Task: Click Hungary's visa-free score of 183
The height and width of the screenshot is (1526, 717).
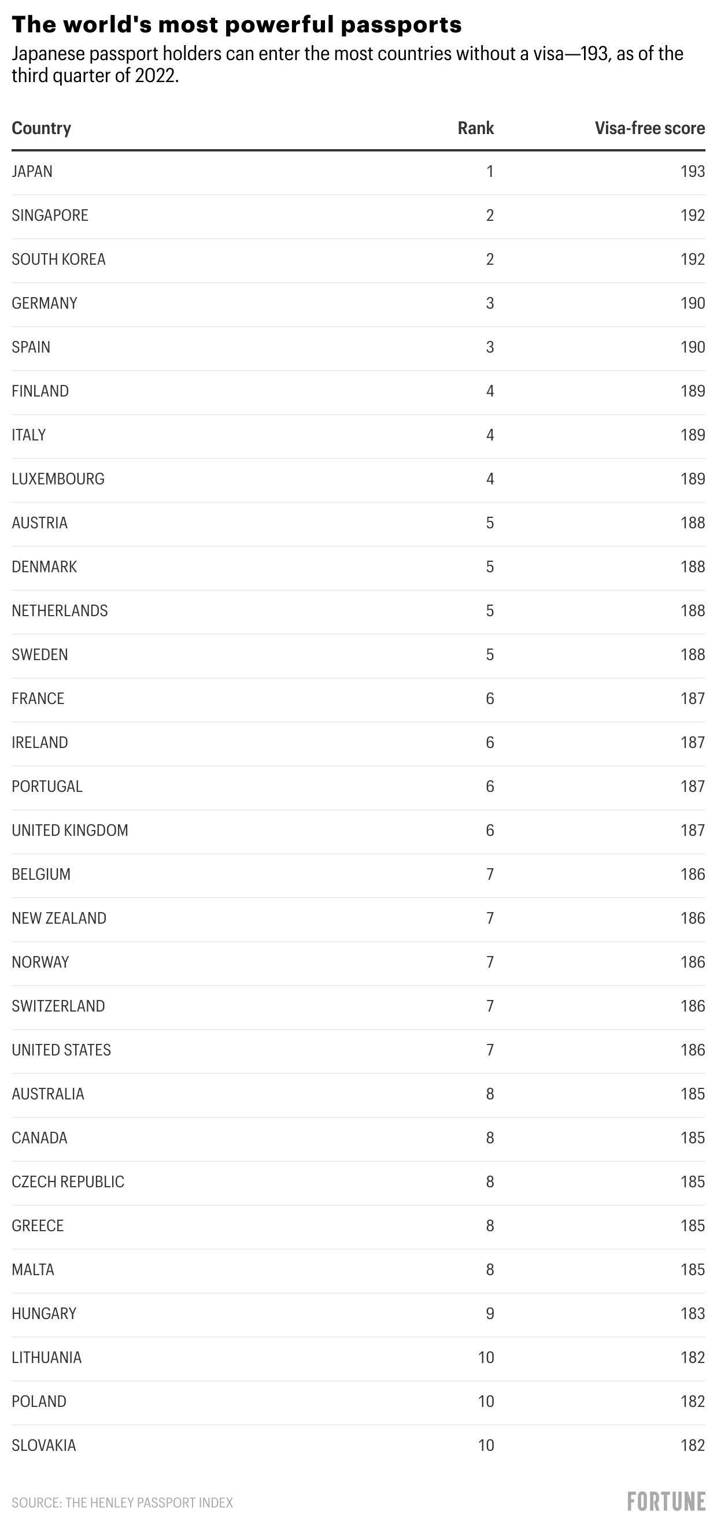Action: (692, 1313)
